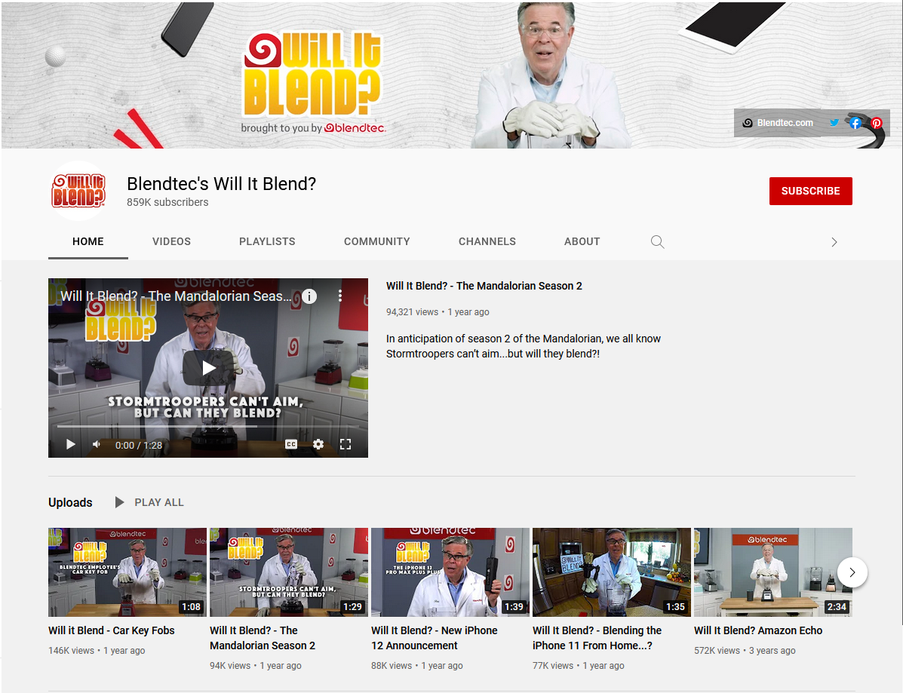Open channel search with the magnifier icon
This screenshot has width=903, height=693.
pos(657,241)
